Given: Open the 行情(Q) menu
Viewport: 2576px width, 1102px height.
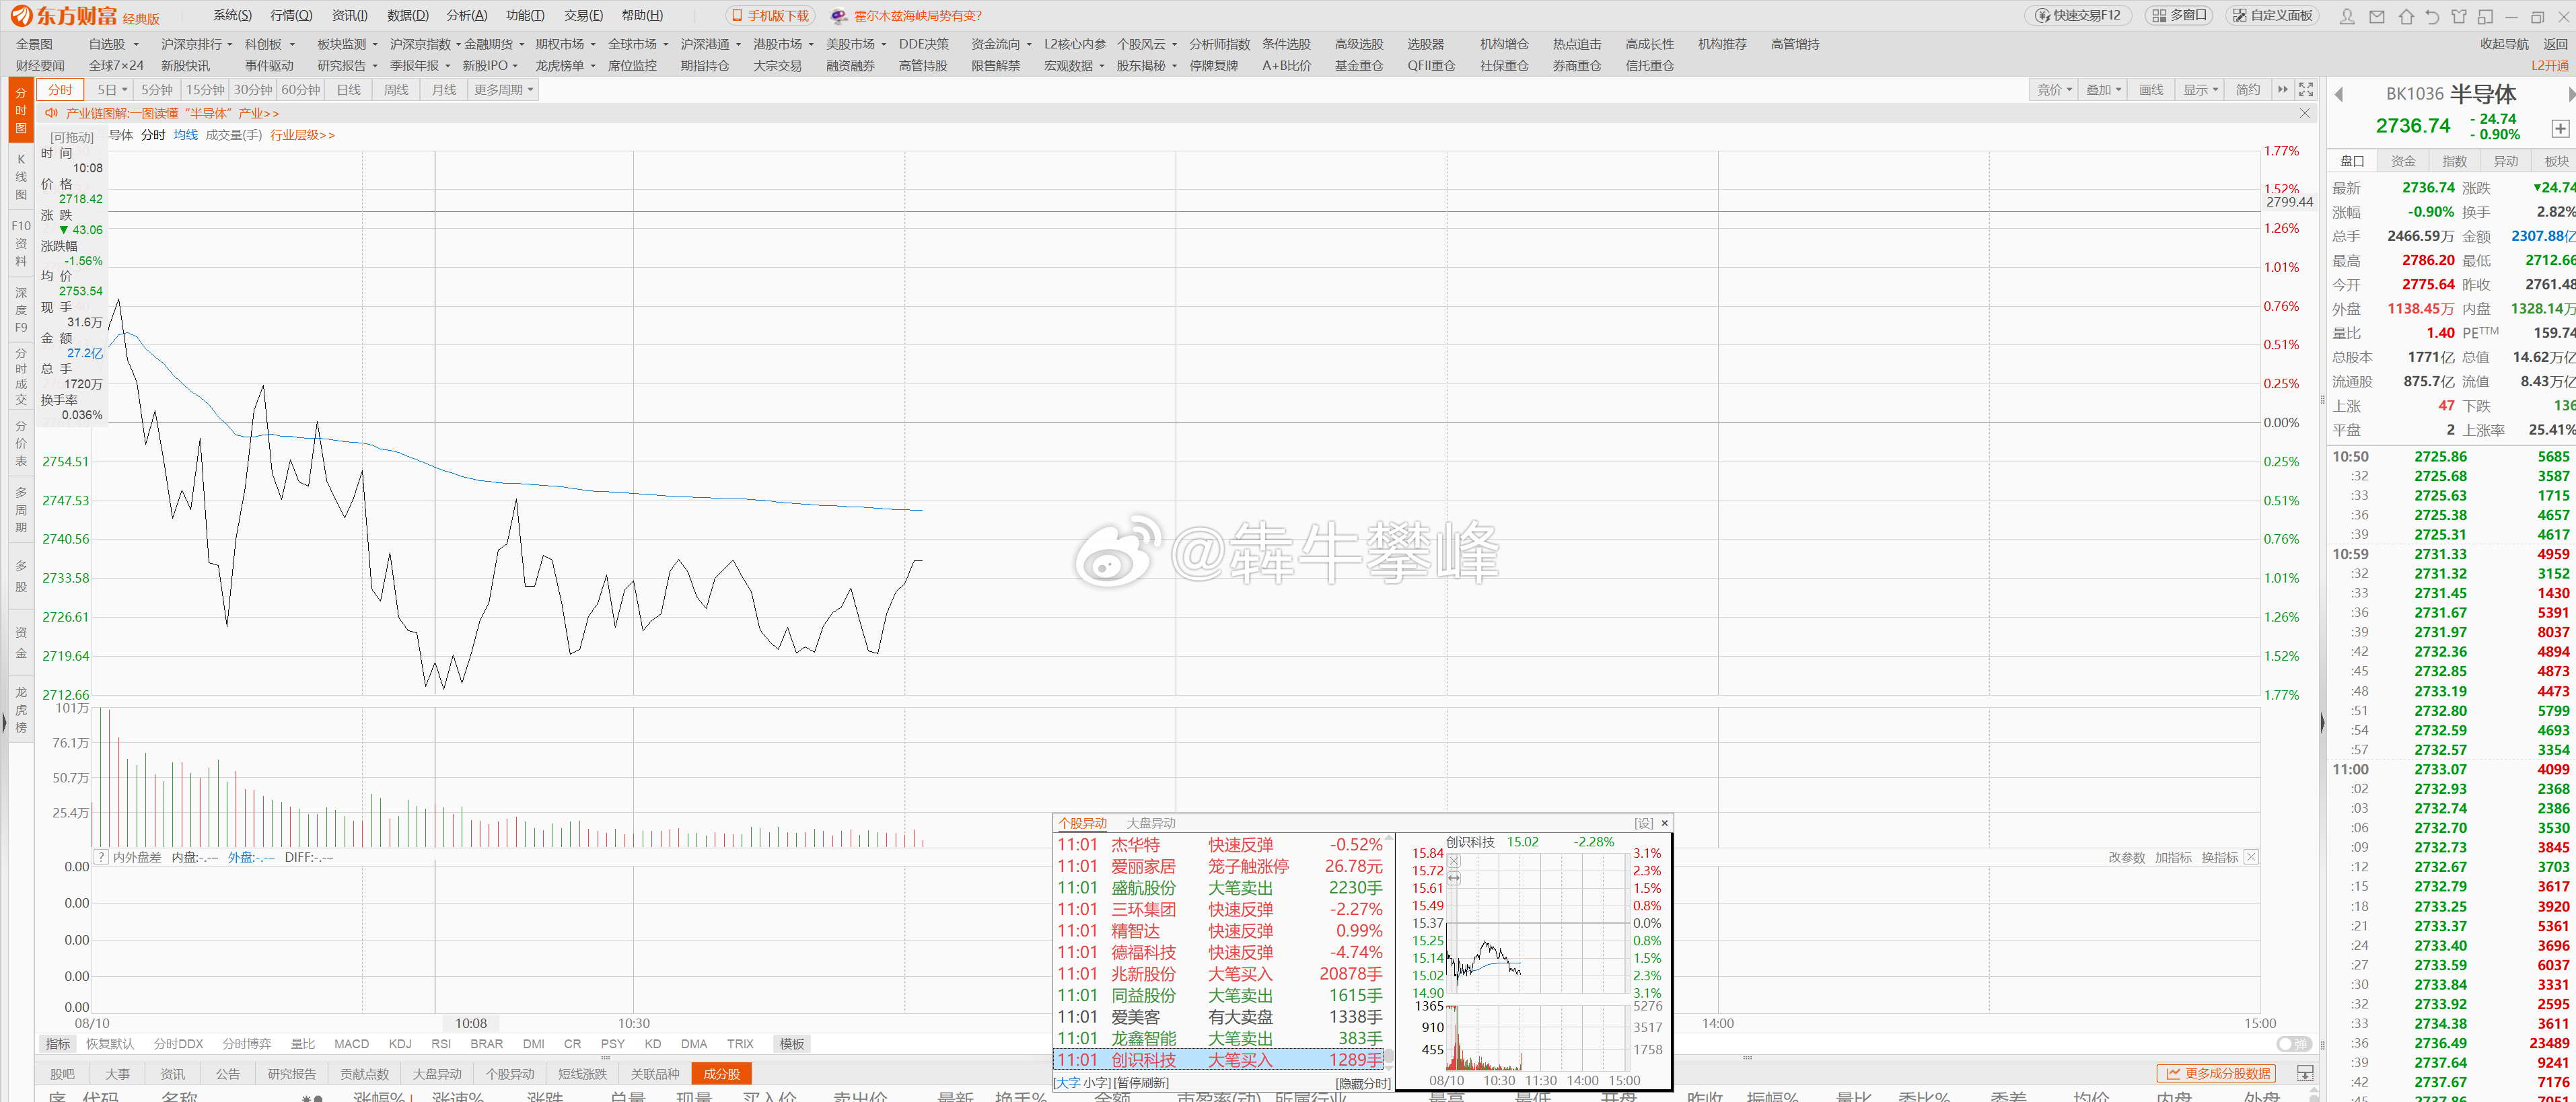Looking at the screenshot, I should tap(291, 16).
